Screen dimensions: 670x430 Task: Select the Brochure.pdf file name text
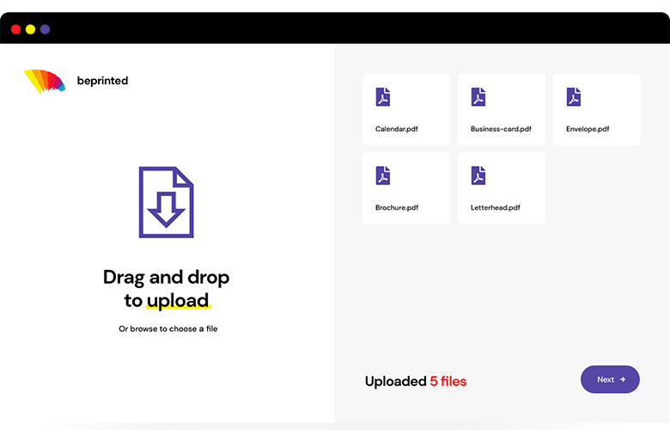[397, 207]
